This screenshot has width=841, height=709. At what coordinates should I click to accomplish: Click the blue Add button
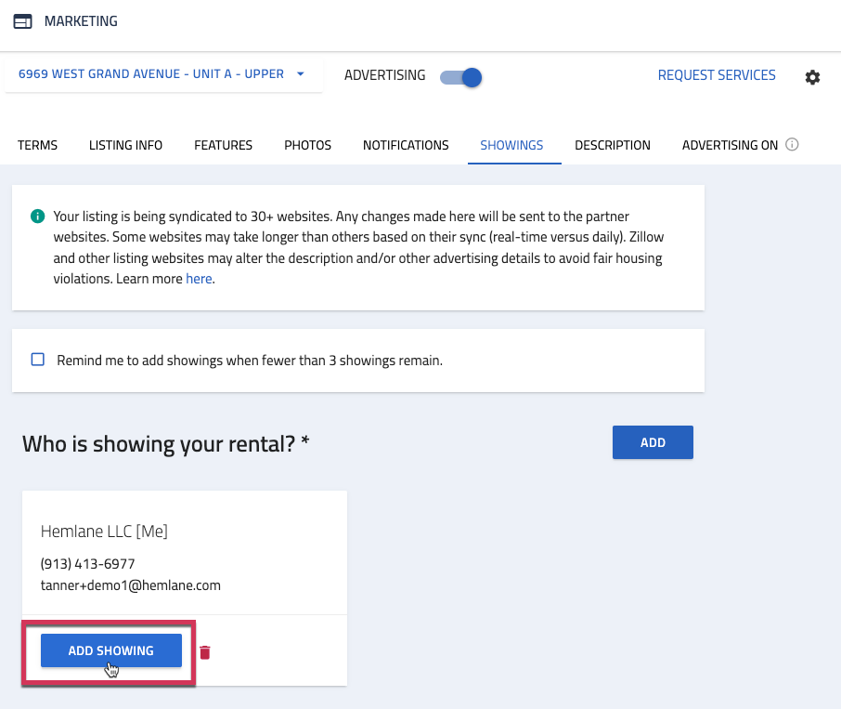click(x=653, y=442)
